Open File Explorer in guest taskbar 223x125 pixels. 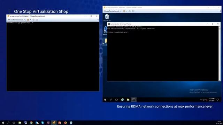pos(128,100)
